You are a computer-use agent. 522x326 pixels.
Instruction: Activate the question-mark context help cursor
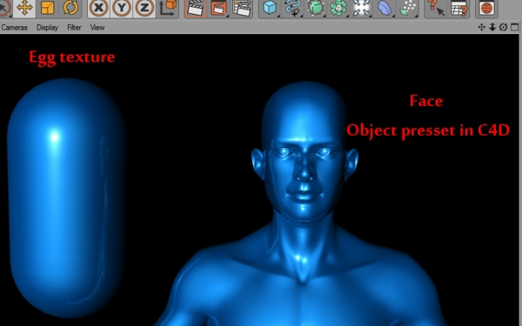(x=436, y=7)
